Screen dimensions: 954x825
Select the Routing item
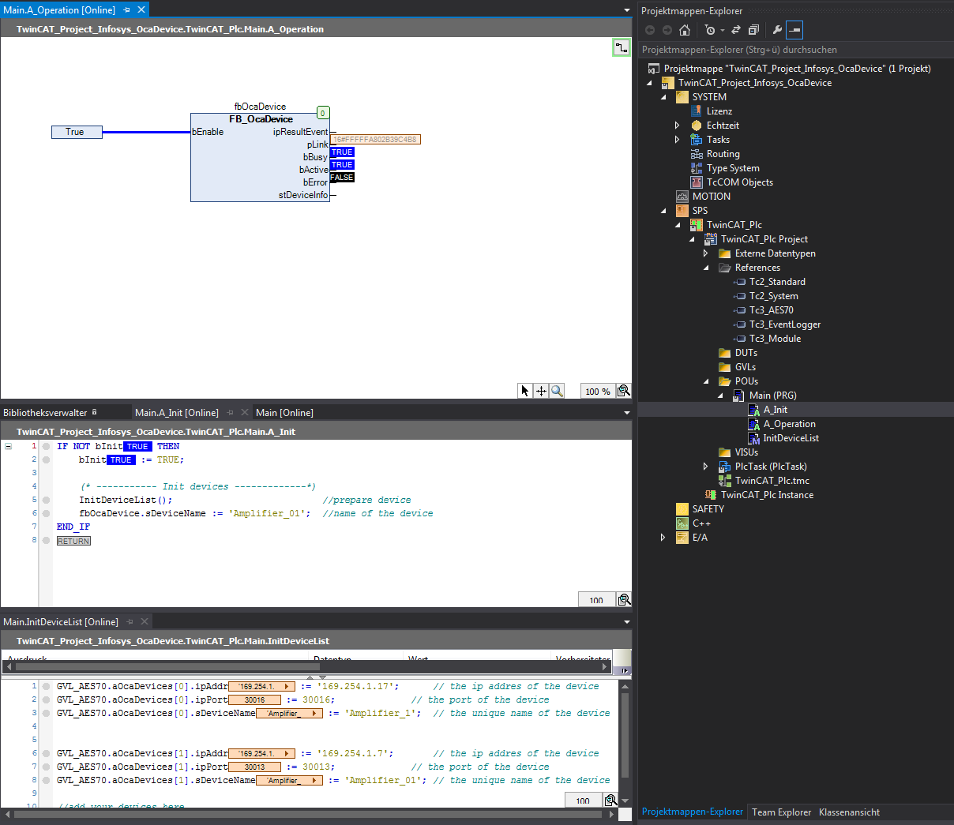pyautogui.click(x=723, y=154)
